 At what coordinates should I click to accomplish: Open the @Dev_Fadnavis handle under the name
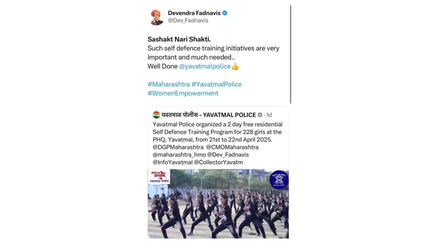[x=188, y=20]
